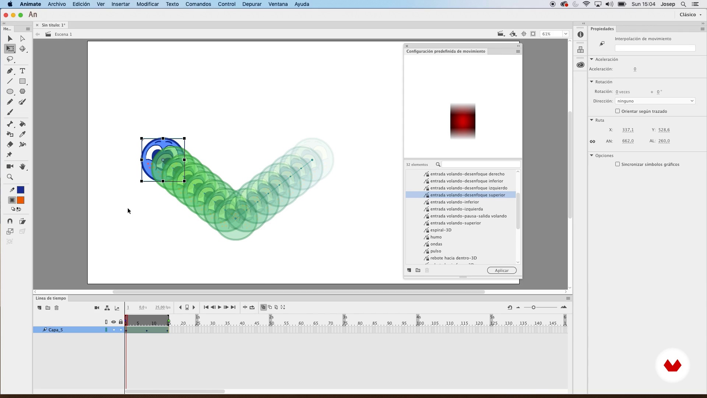Delete the layer with trash icon
The height and width of the screenshot is (398, 707).
click(x=56, y=308)
